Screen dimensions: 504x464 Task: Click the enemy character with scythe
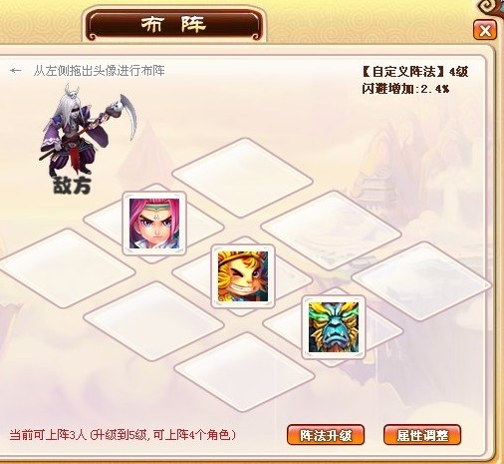click(x=88, y=130)
